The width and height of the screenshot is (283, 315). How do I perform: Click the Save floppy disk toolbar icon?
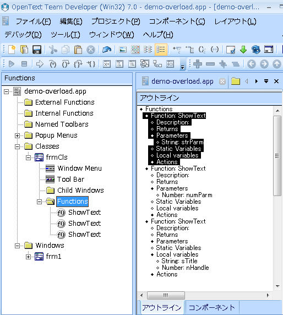click(x=37, y=50)
